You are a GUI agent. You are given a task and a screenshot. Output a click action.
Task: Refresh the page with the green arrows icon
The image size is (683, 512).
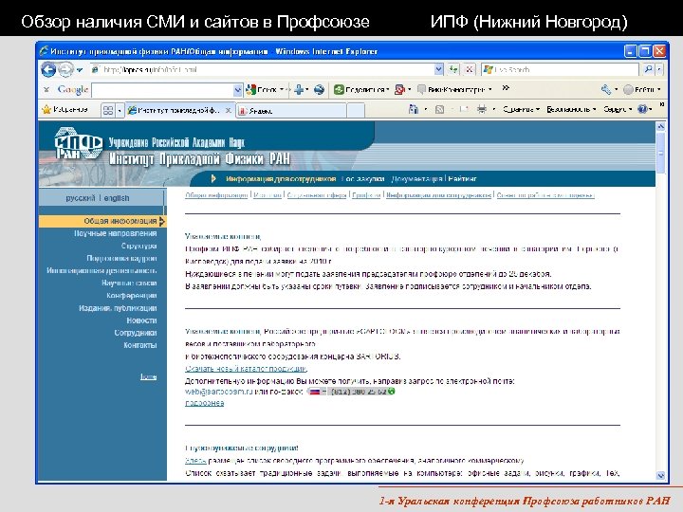[453, 69]
